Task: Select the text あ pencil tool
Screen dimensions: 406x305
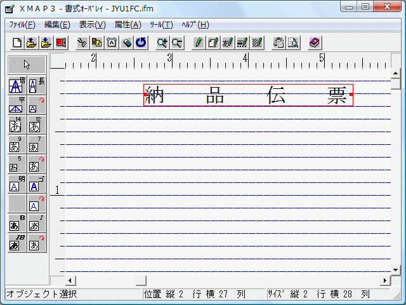Action: pyautogui.click(x=228, y=43)
